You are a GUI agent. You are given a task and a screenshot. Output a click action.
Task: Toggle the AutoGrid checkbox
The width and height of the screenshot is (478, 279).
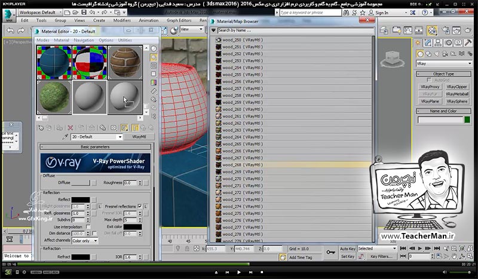click(429, 80)
